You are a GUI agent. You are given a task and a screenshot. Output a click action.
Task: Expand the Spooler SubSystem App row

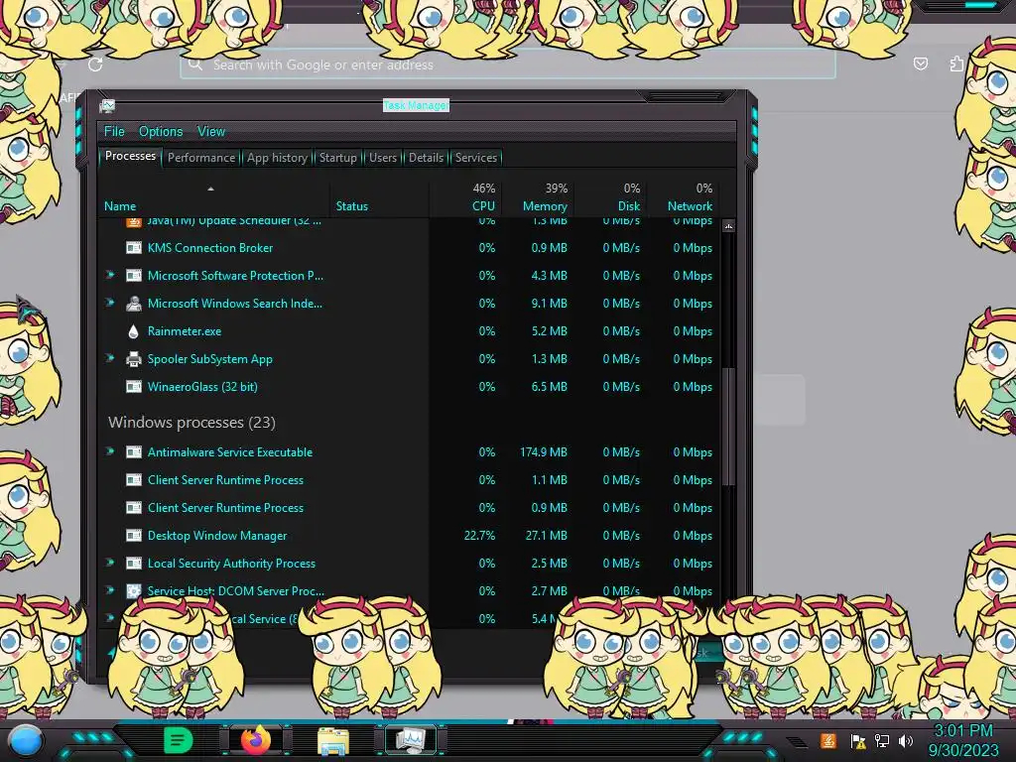pos(110,358)
